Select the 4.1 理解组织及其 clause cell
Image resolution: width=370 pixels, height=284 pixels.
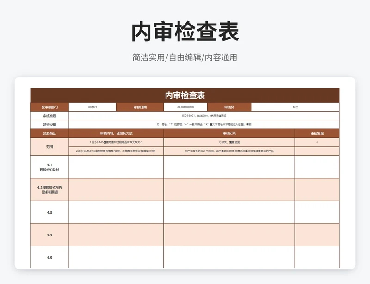tap(49, 167)
